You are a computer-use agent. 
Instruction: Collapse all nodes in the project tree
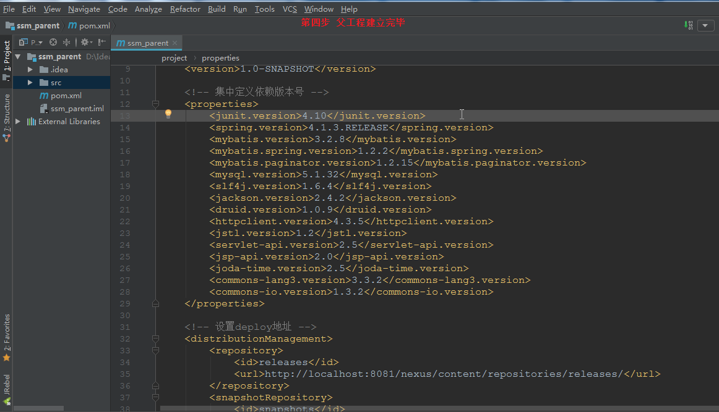click(x=66, y=42)
